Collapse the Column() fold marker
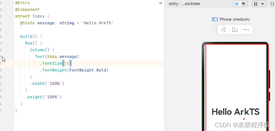 tap(14, 50)
